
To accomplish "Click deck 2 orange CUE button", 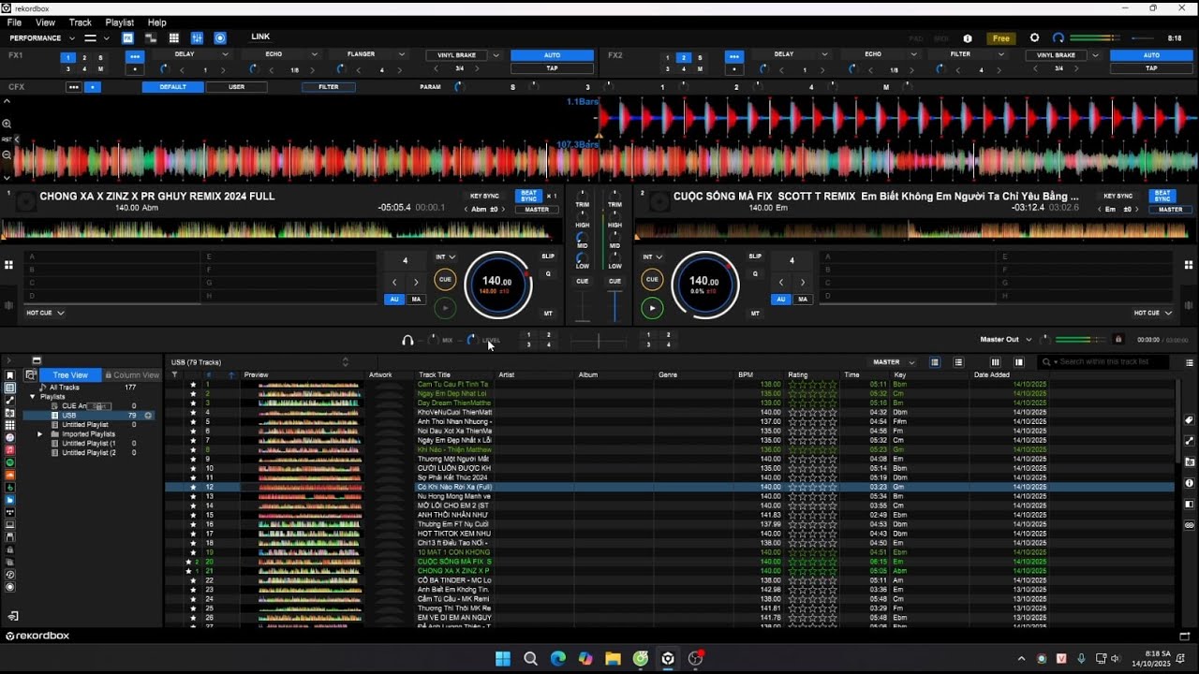I will click(653, 279).
